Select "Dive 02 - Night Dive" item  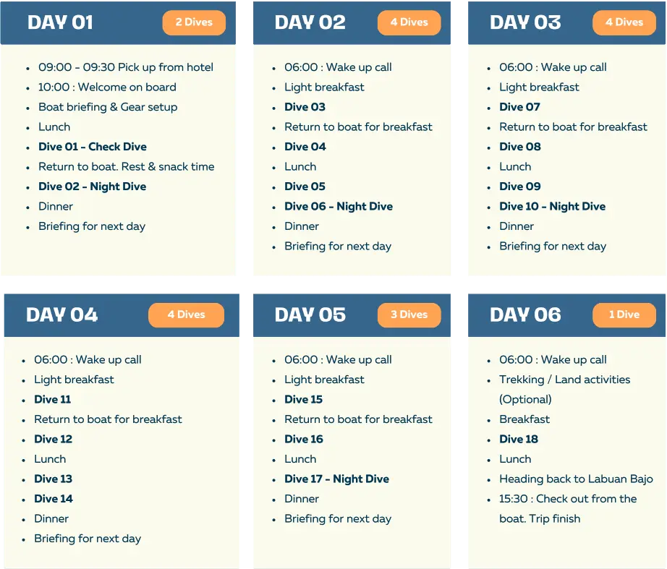pyautogui.click(x=92, y=187)
